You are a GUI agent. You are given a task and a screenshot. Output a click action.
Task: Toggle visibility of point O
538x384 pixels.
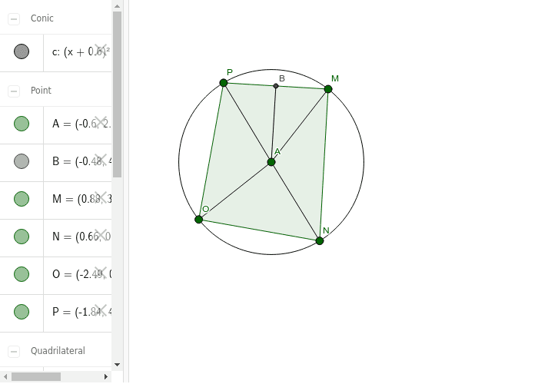click(22, 274)
